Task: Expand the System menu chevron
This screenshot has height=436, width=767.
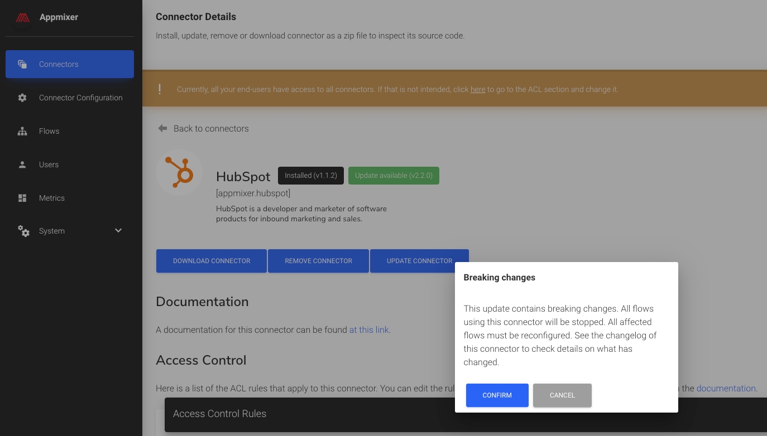Action: click(x=118, y=231)
